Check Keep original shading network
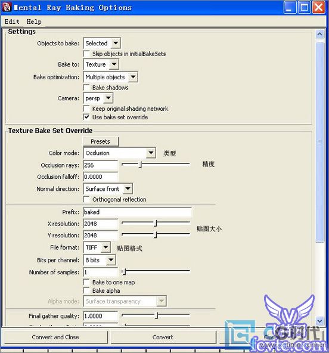Viewport: 329px width, 353px height. click(86, 109)
